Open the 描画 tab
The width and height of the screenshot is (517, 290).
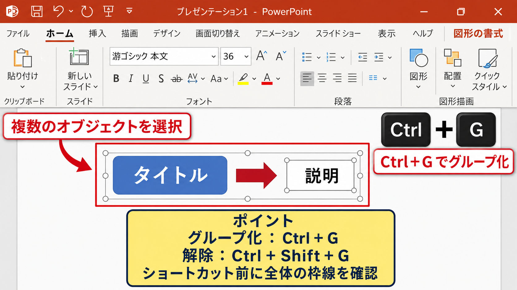coord(130,33)
